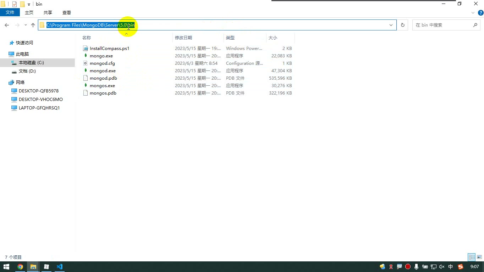
Task: Select the mongod.pdb file
Action: tap(103, 78)
